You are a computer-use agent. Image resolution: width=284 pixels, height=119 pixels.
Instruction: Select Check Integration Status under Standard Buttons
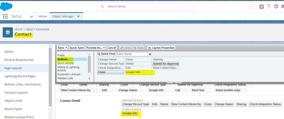tap(265, 104)
